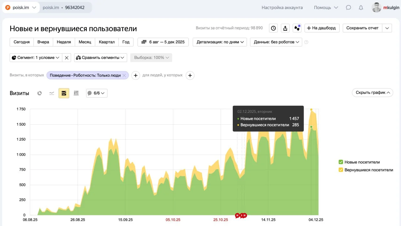Open the Сравнить сегменты dropdown
Viewport: 401px width, 226px height.
tap(100, 58)
